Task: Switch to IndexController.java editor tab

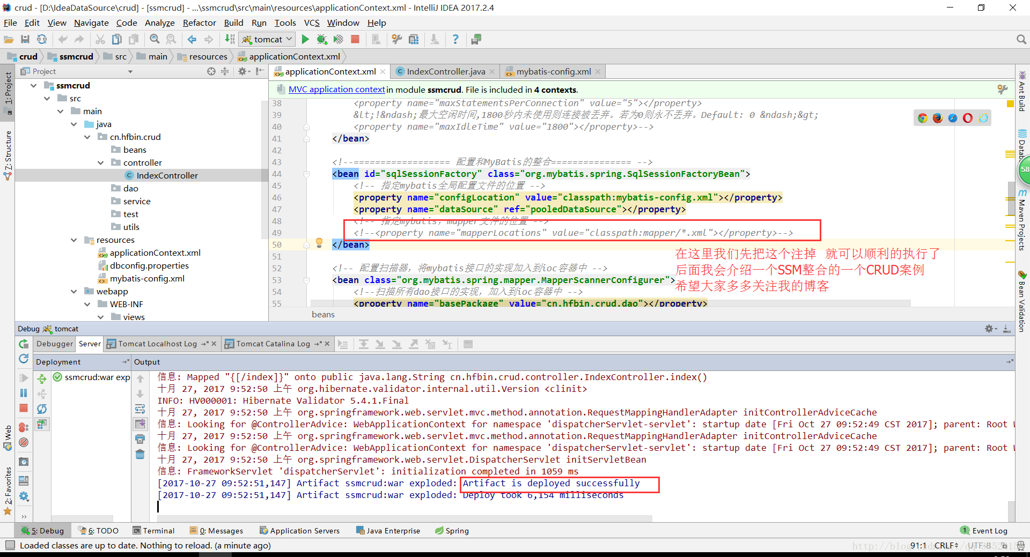Action: point(445,71)
